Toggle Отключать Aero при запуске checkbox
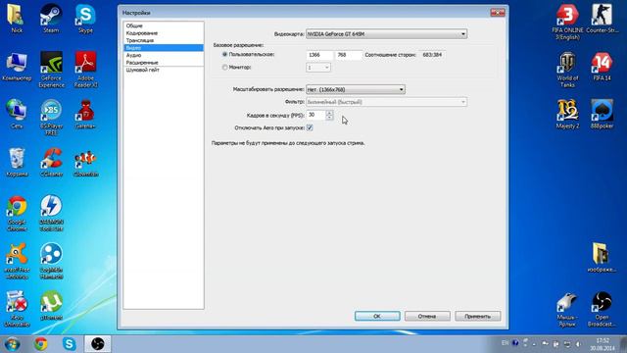The width and height of the screenshot is (627, 353). [310, 127]
